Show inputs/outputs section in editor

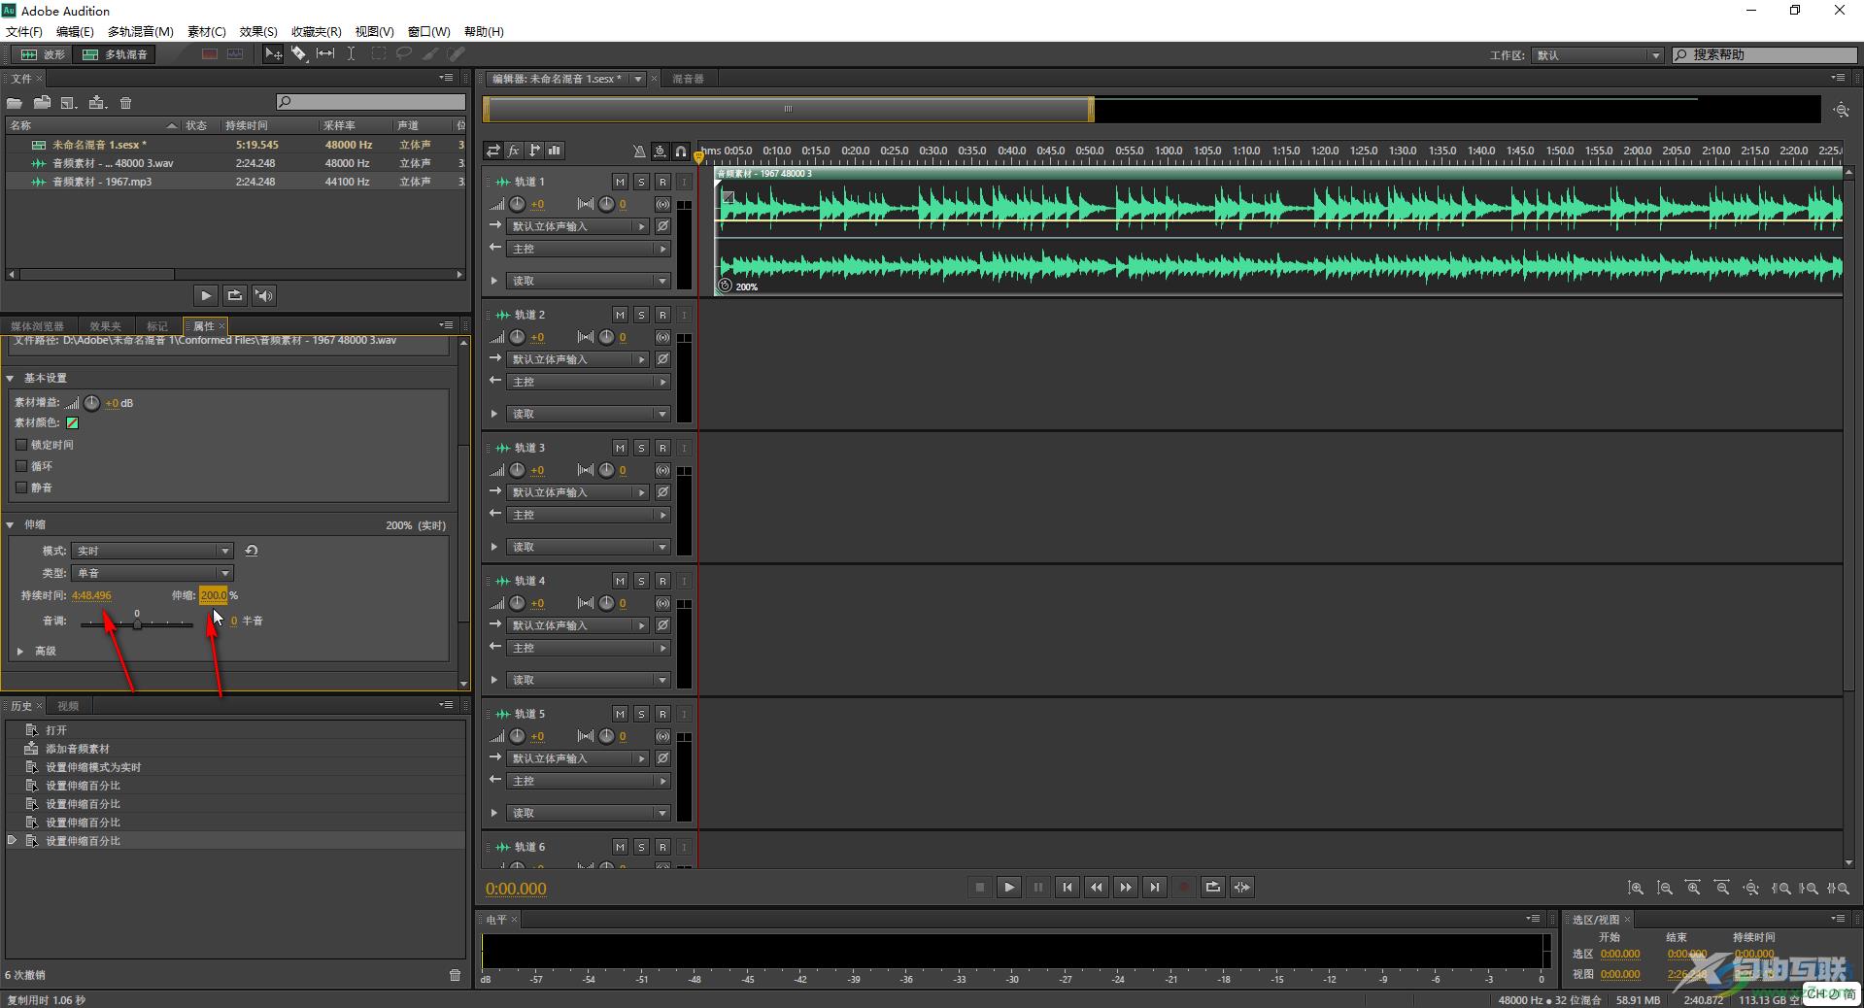pyautogui.click(x=493, y=151)
